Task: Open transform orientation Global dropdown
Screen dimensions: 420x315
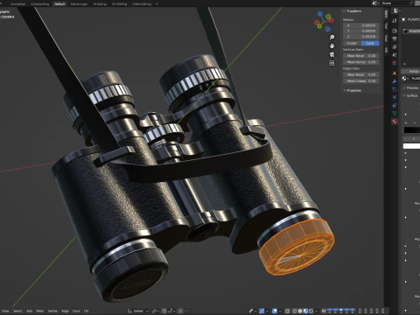Action: pyautogui.click(x=138, y=311)
